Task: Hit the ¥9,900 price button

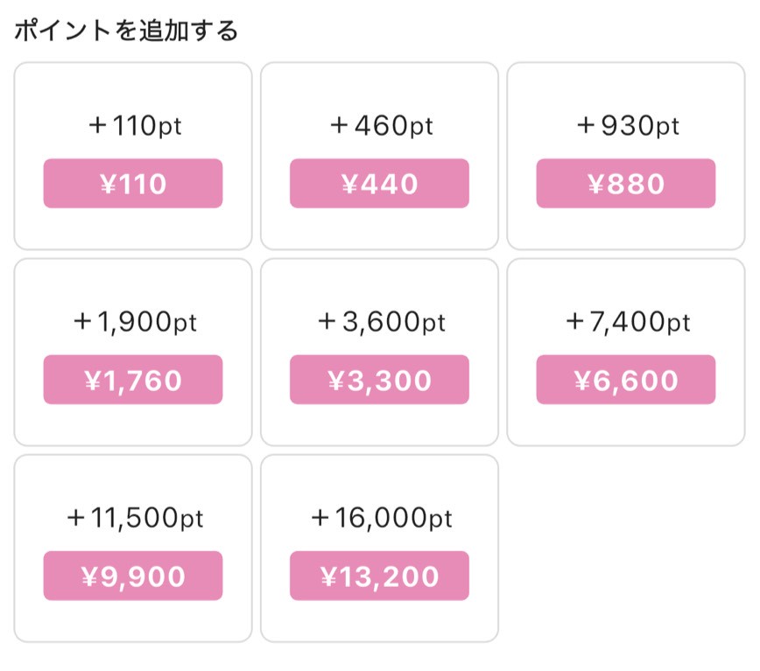Action: pos(133,576)
